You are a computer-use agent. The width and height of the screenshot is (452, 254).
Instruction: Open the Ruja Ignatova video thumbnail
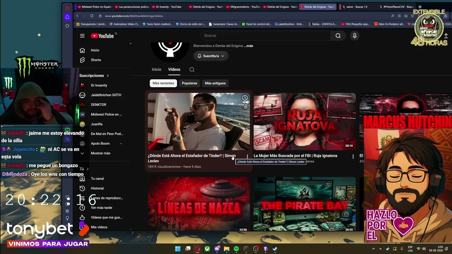[x=304, y=121]
